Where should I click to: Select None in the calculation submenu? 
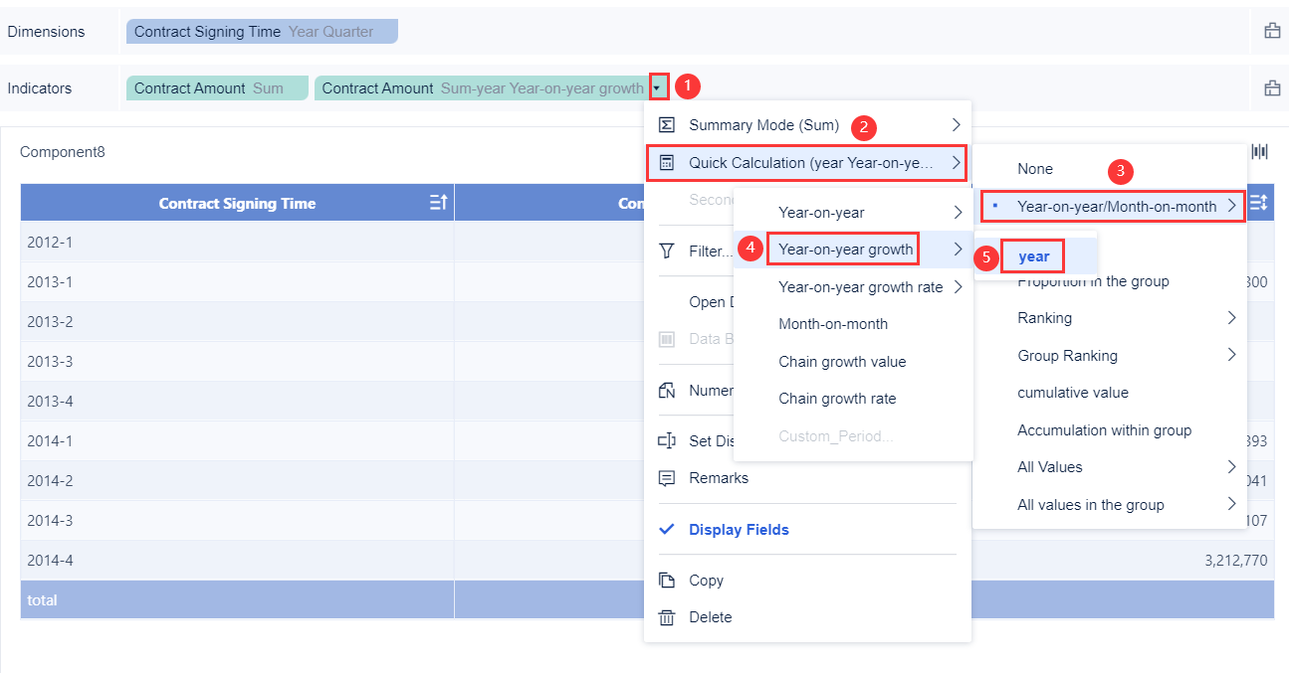(1035, 169)
